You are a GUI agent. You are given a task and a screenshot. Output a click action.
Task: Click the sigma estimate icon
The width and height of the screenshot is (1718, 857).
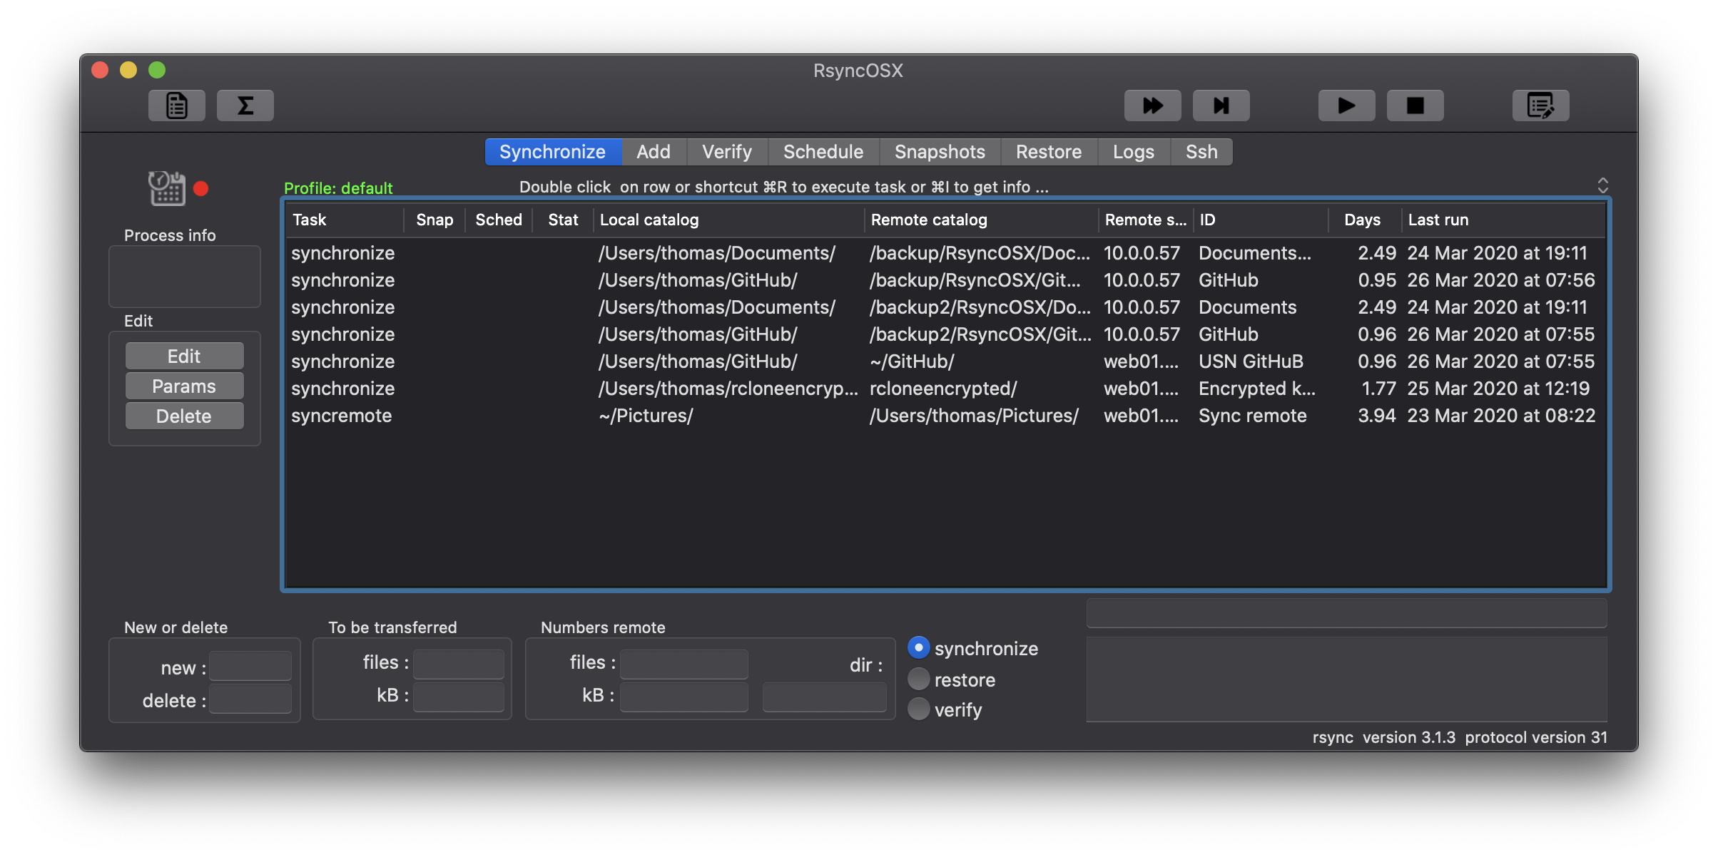[245, 106]
